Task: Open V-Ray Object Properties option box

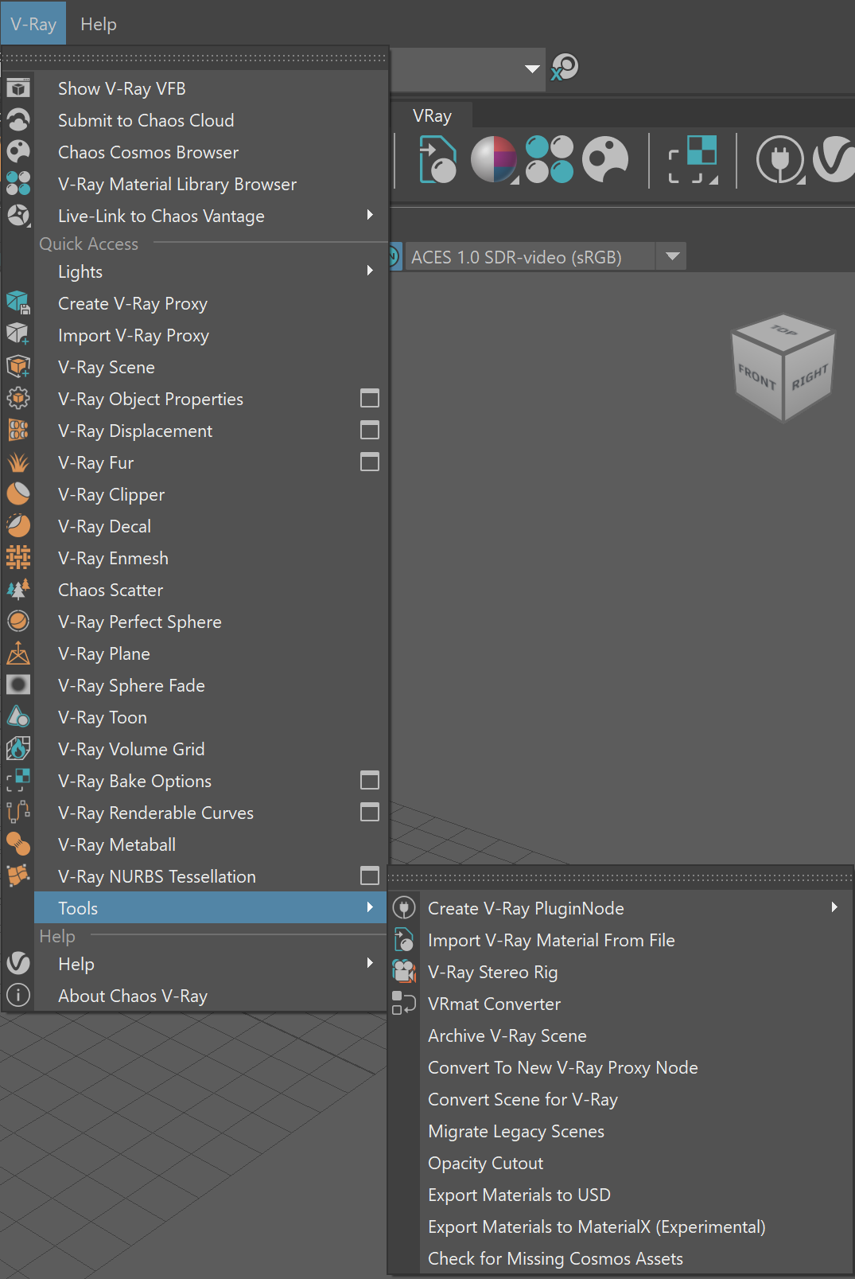Action: [370, 398]
